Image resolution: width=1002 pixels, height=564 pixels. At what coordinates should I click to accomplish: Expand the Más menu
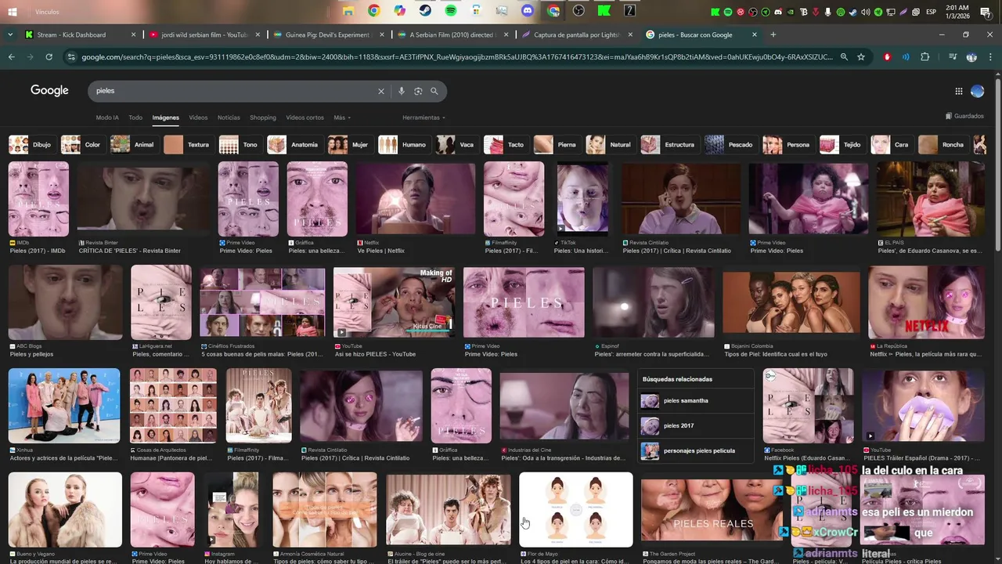pyautogui.click(x=342, y=117)
